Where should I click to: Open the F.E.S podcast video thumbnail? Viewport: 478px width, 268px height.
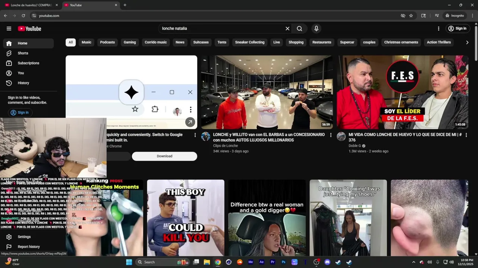point(403,92)
